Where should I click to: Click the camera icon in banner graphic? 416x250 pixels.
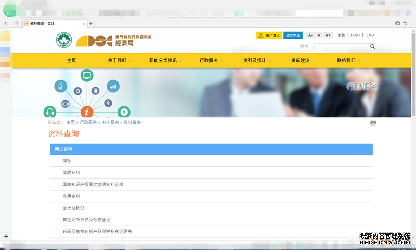pos(77,91)
